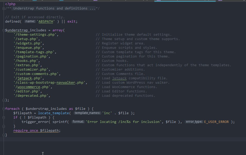Click the 'Load custom WordPress nav walker.' comment
This screenshot has height=155, width=246.
tap(136, 83)
